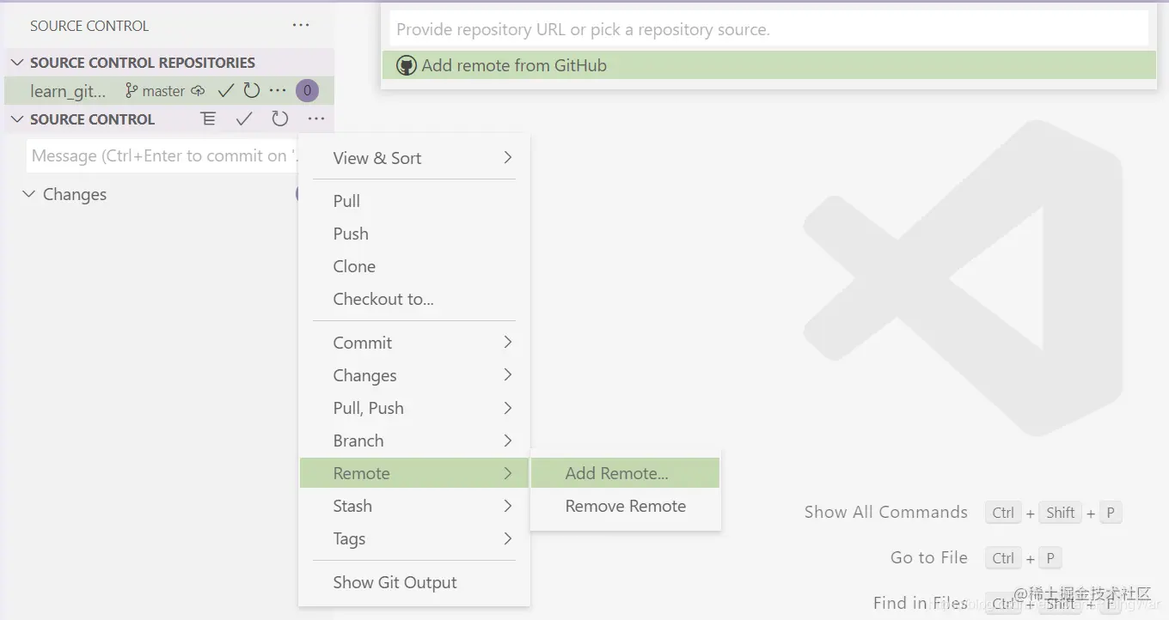The height and width of the screenshot is (620, 1169).
Task: Focus the repository URL input box
Action: point(768,28)
